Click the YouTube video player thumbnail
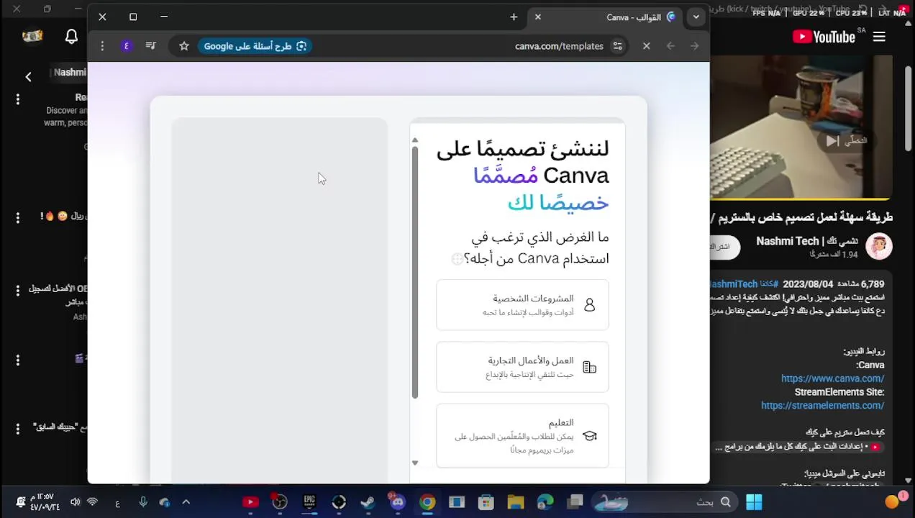The height and width of the screenshot is (518, 915). pyautogui.click(x=801, y=127)
